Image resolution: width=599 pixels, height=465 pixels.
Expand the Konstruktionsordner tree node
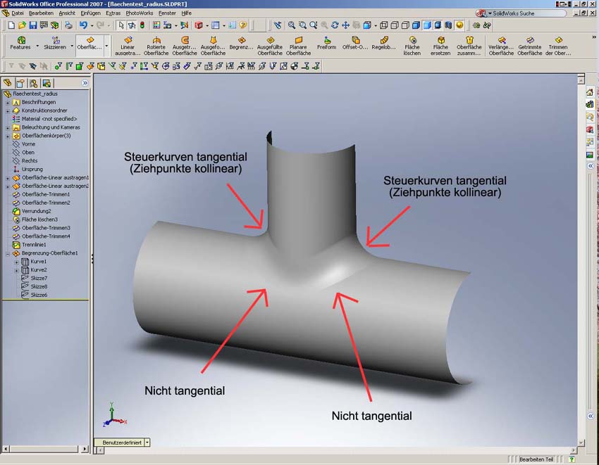click(8, 110)
